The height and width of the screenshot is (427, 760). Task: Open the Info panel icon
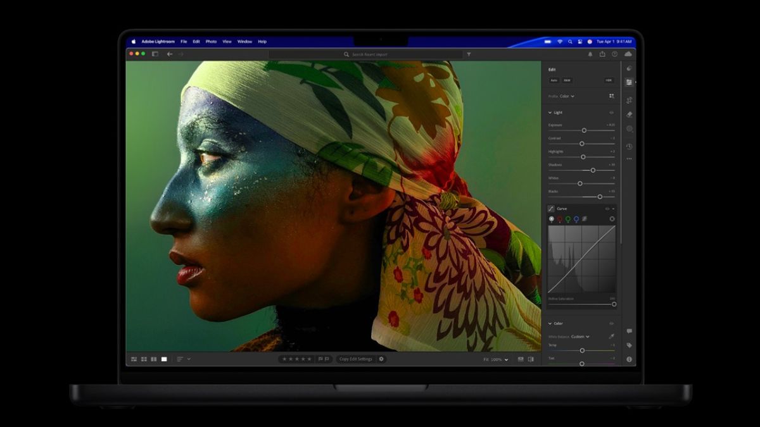pos(629,359)
